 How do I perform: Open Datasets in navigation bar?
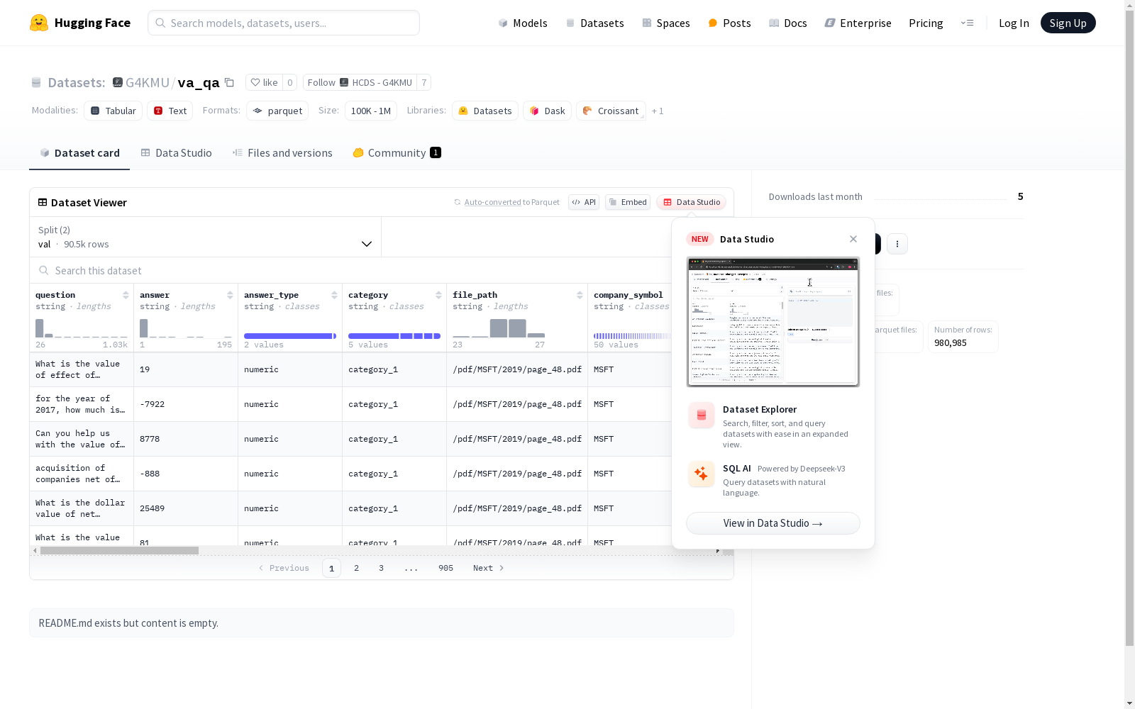[x=594, y=23]
